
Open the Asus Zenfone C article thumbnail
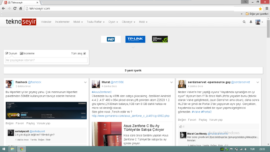[107, 134]
